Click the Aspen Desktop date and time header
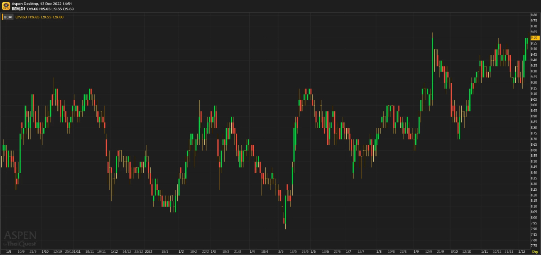Viewport: 541px width, 255px height. [x=42, y=4]
